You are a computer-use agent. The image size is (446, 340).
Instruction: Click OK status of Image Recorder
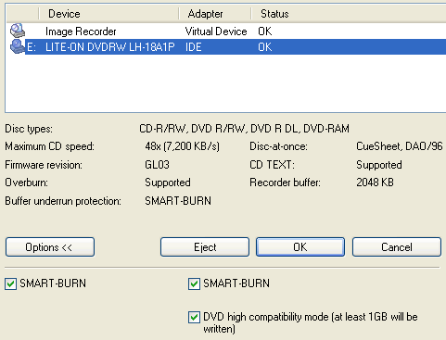265,31
